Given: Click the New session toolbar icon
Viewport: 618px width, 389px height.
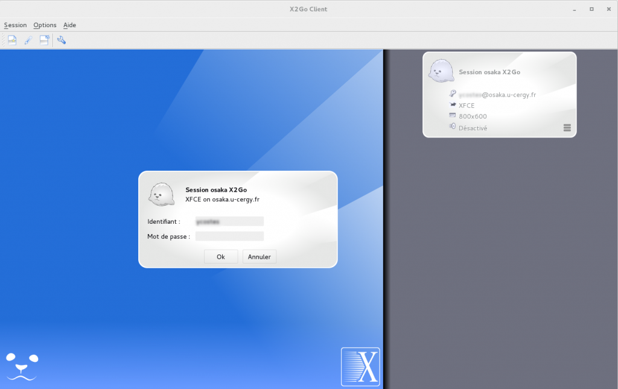Looking at the screenshot, I should coord(12,40).
